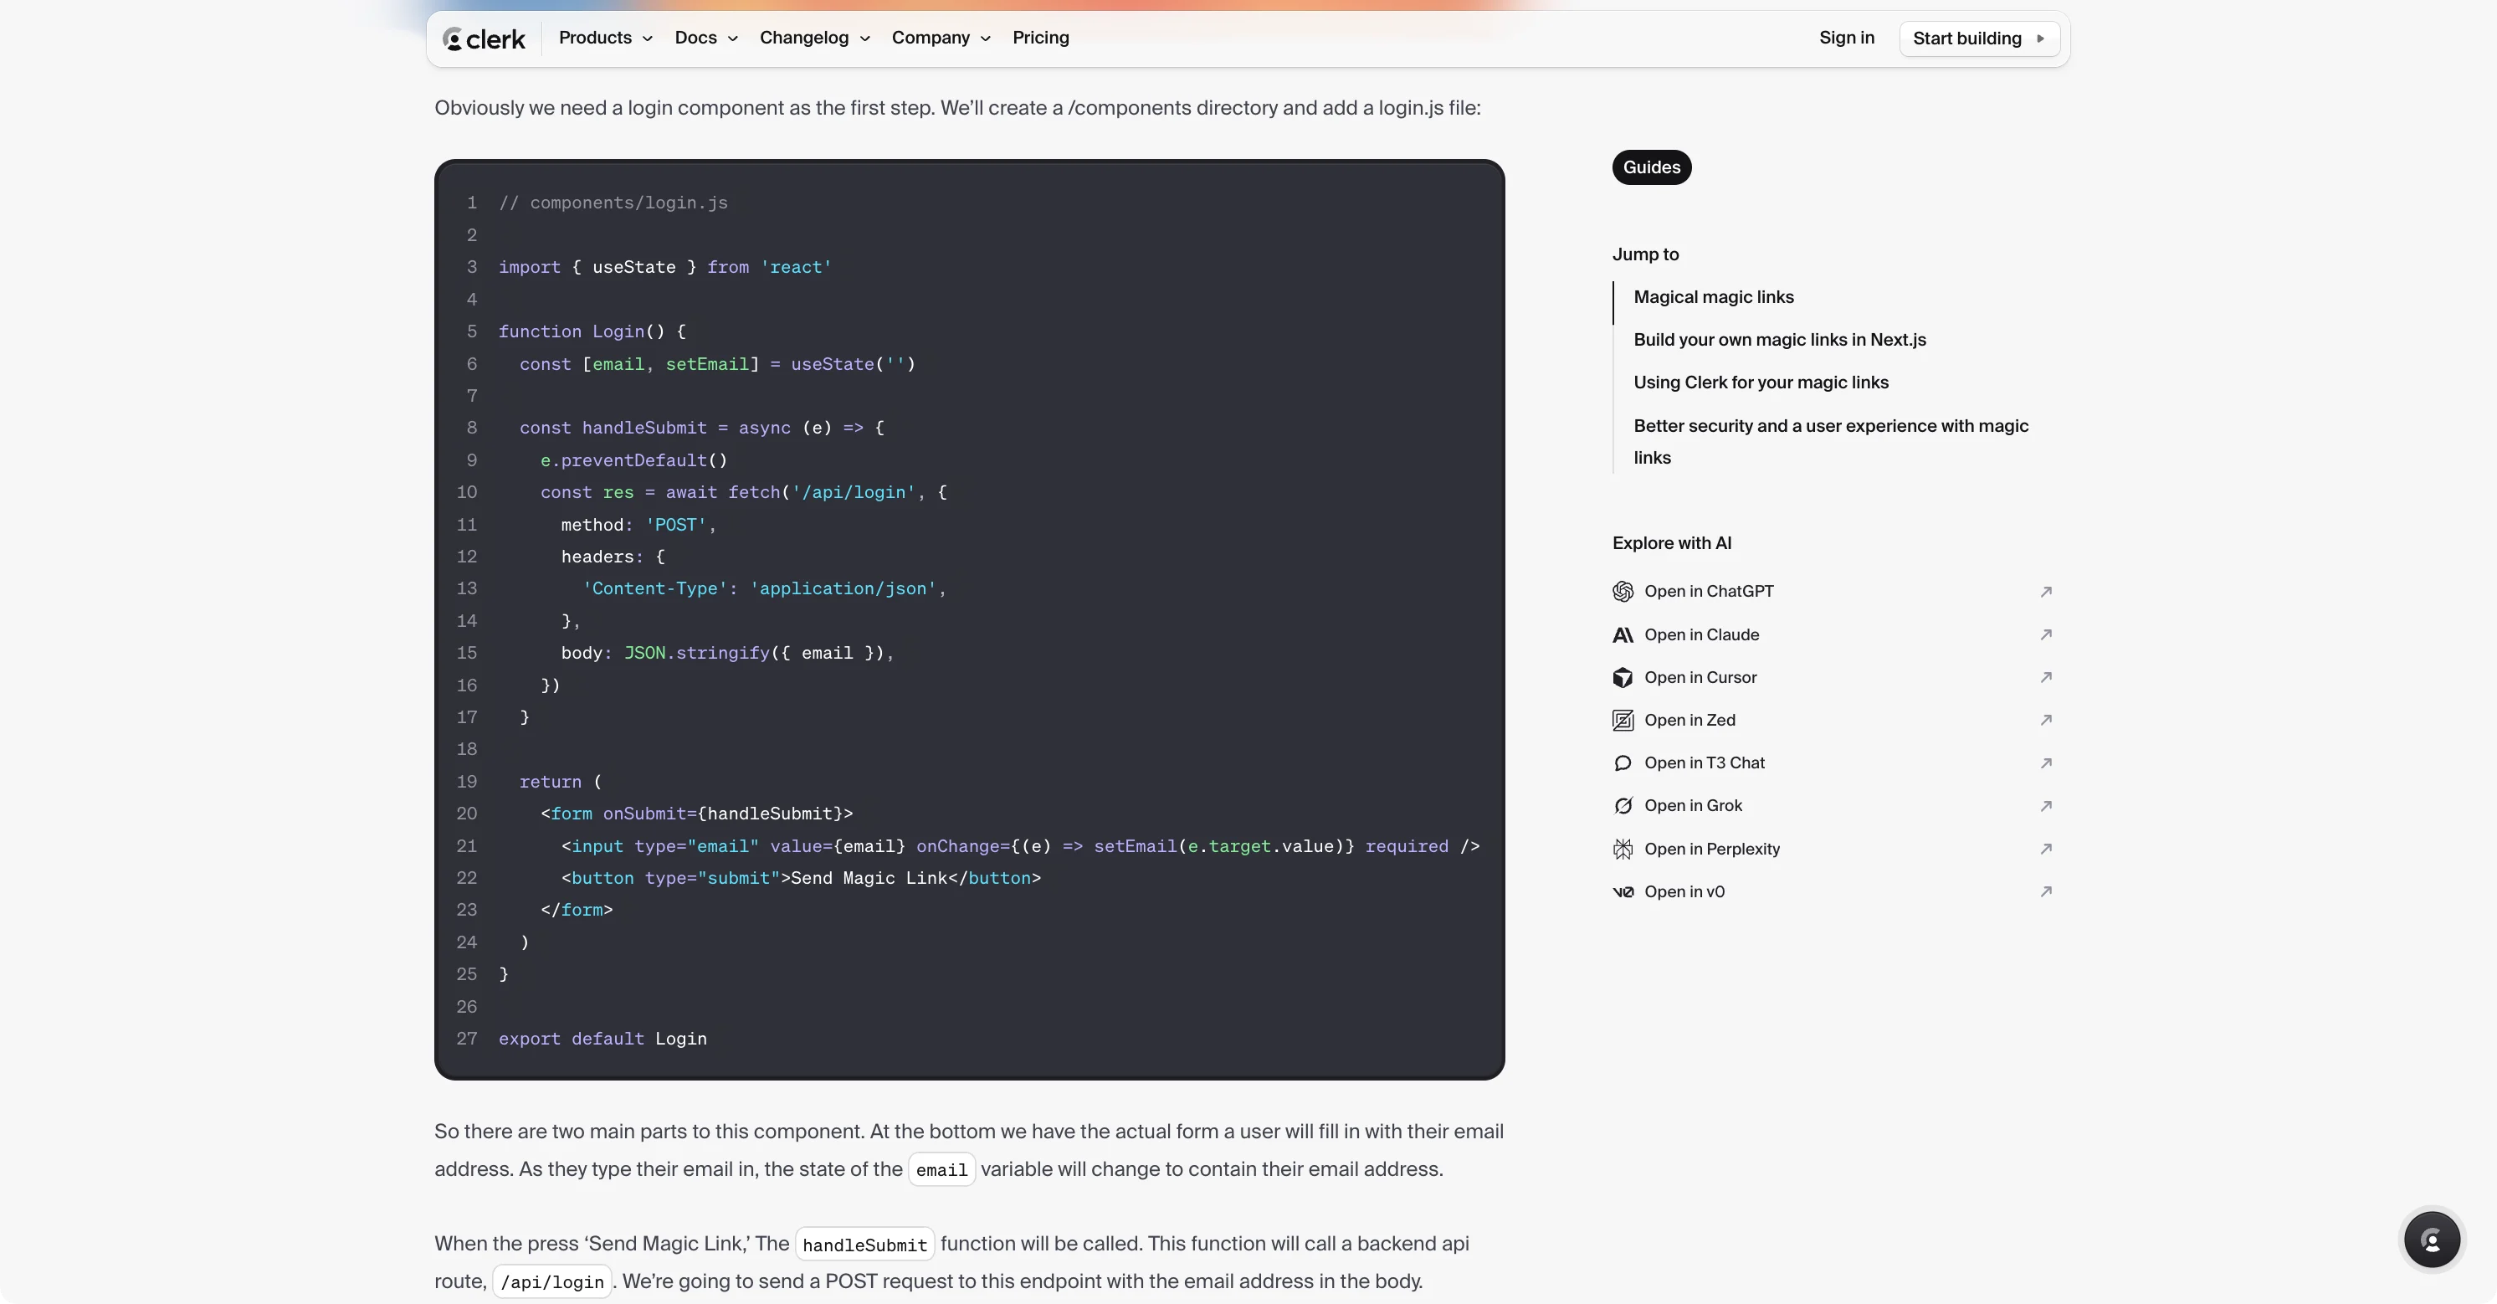This screenshot has height=1304, width=2497.
Task: Click the v0 logo icon
Action: 1623,892
